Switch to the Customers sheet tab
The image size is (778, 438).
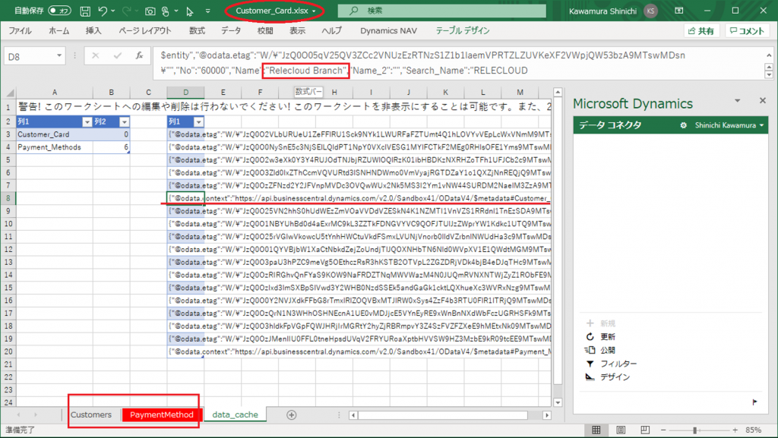(x=91, y=414)
